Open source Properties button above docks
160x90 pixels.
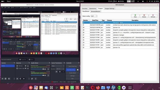point(23,59)
